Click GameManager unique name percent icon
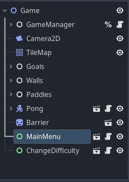This screenshot has height=182, width=129. click(108, 24)
